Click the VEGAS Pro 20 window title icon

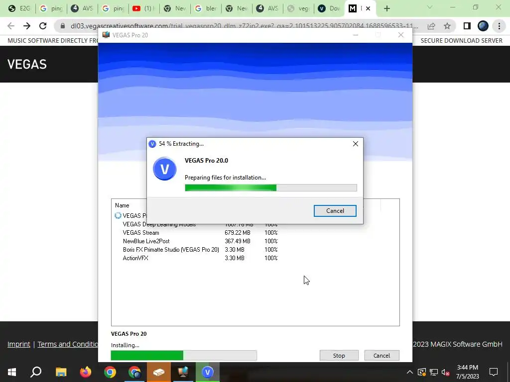[106, 35]
